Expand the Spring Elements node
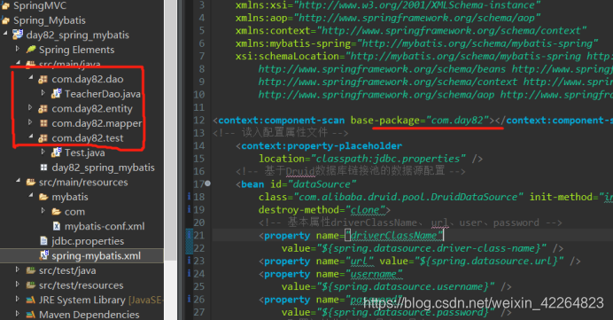 coord(17,49)
